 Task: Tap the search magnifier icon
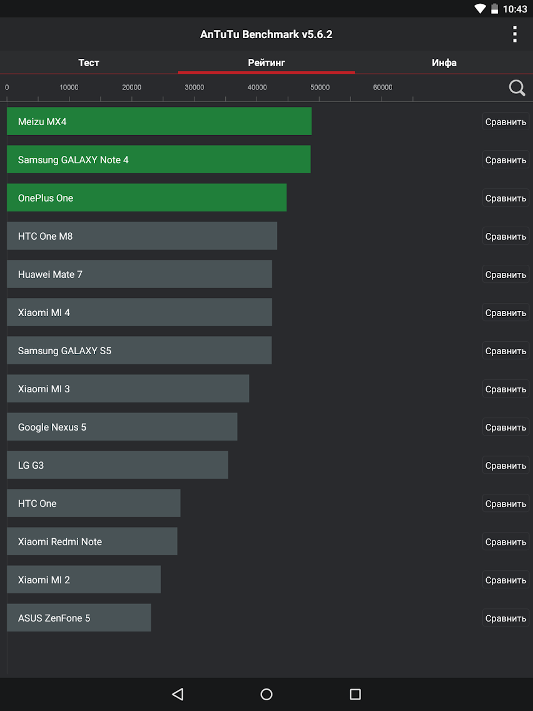pyautogui.click(x=517, y=88)
